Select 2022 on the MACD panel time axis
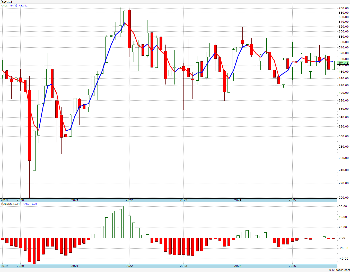 click(129, 266)
